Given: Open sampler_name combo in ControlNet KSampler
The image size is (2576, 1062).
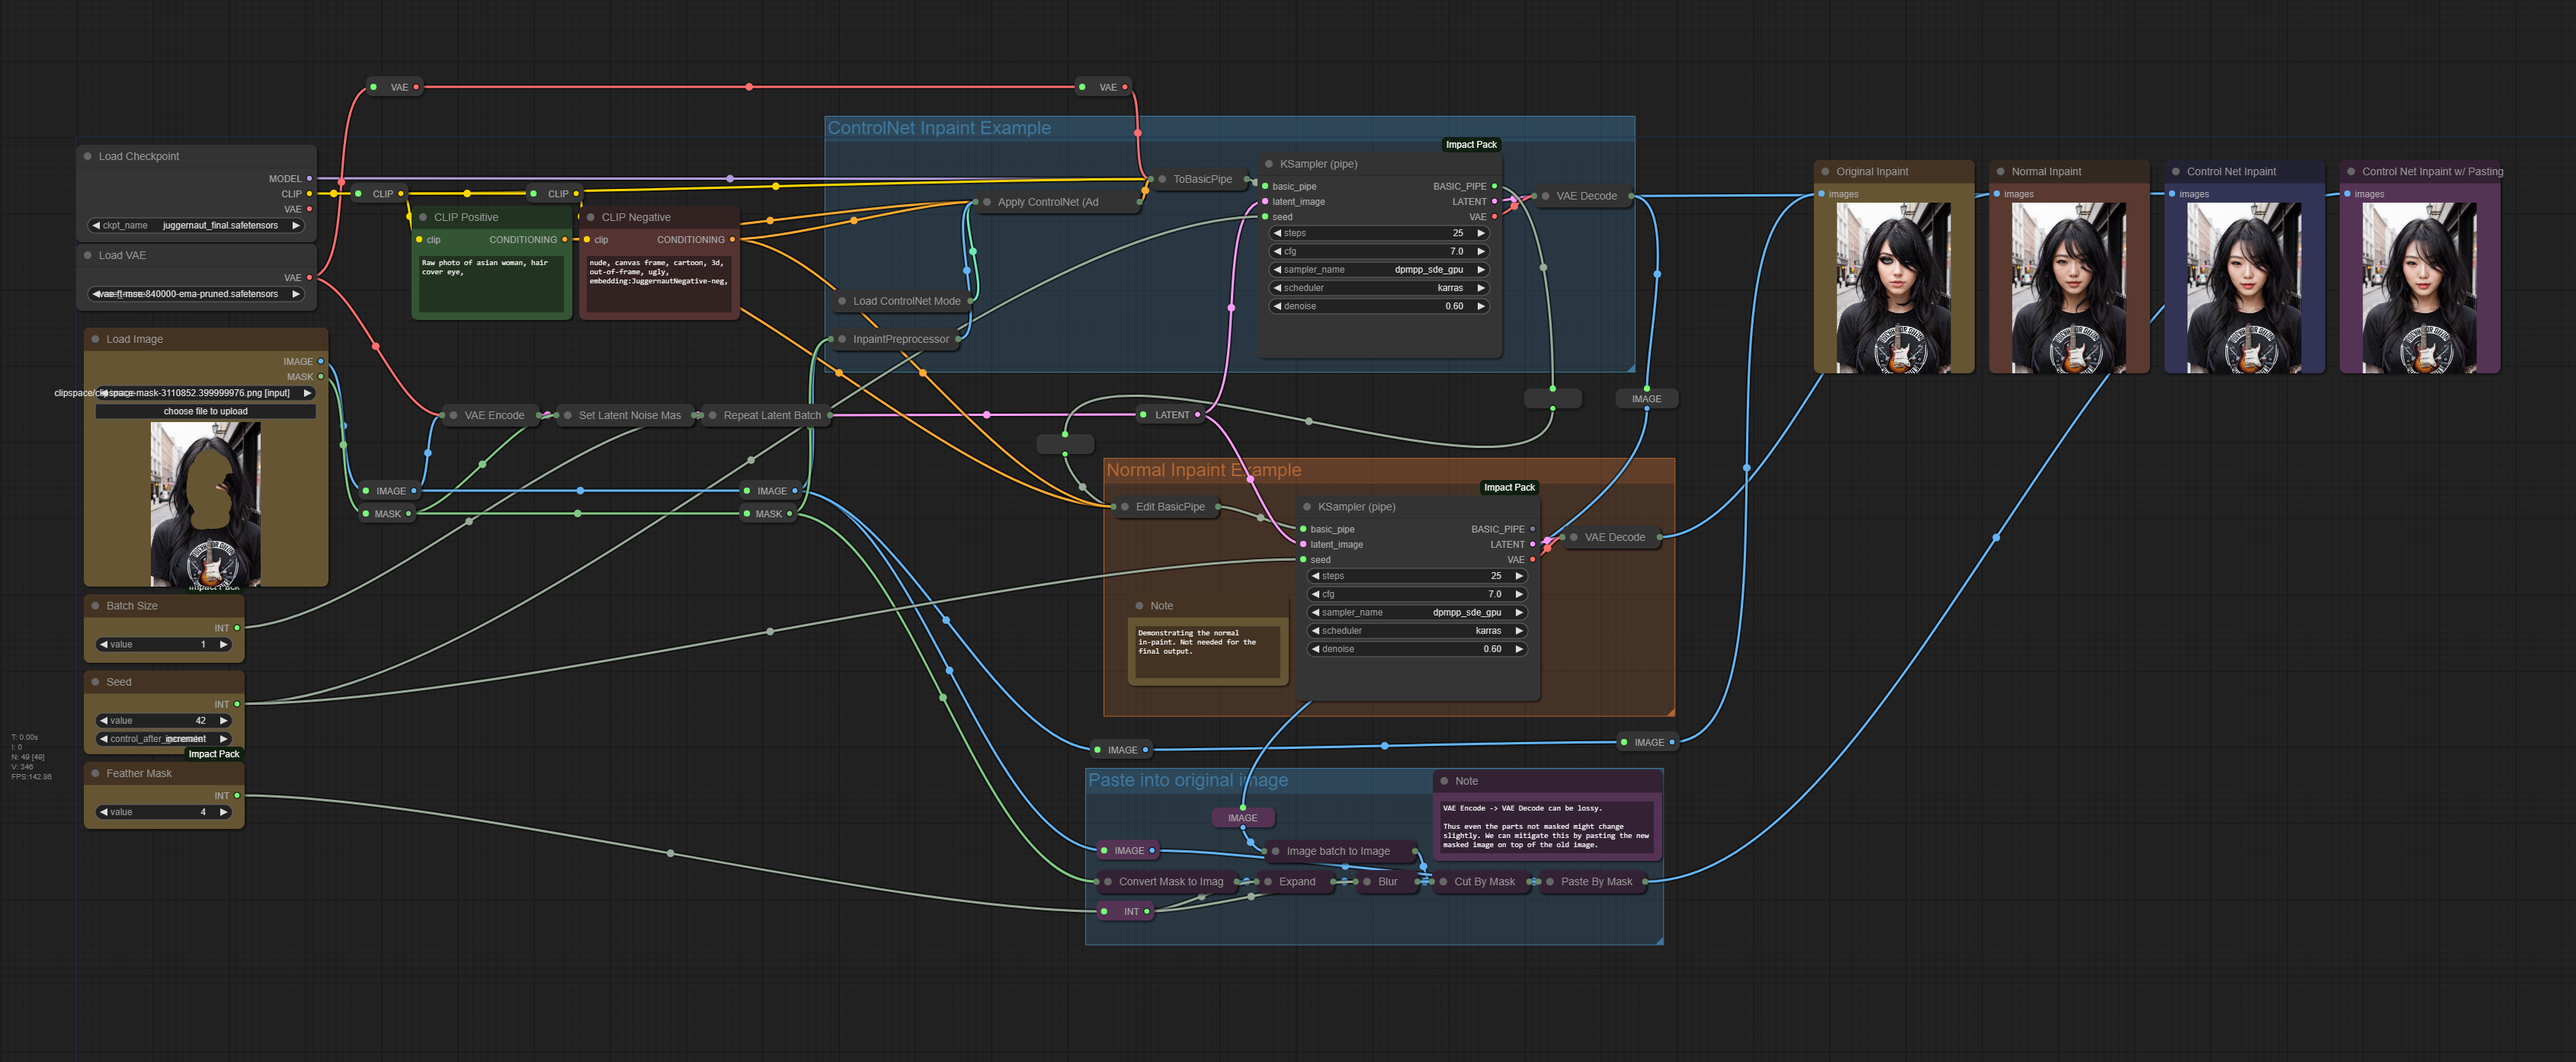Looking at the screenshot, I should (1379, 270).
